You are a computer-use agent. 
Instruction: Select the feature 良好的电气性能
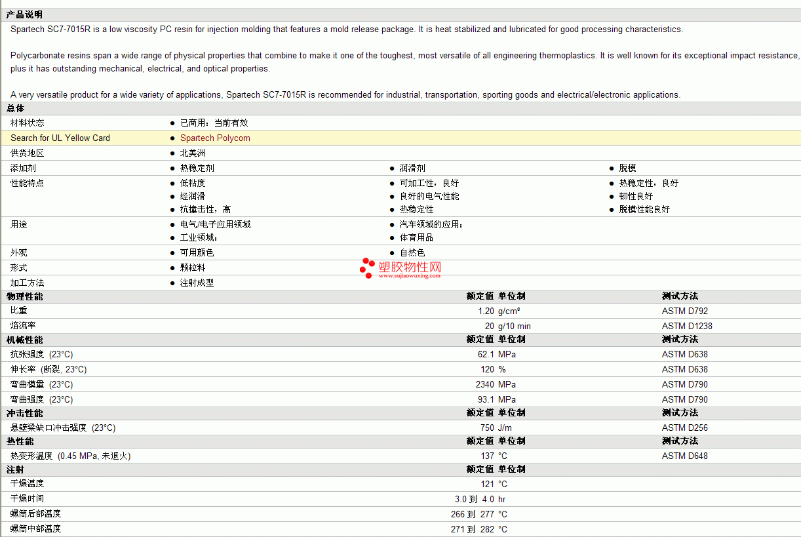point(429,196)
